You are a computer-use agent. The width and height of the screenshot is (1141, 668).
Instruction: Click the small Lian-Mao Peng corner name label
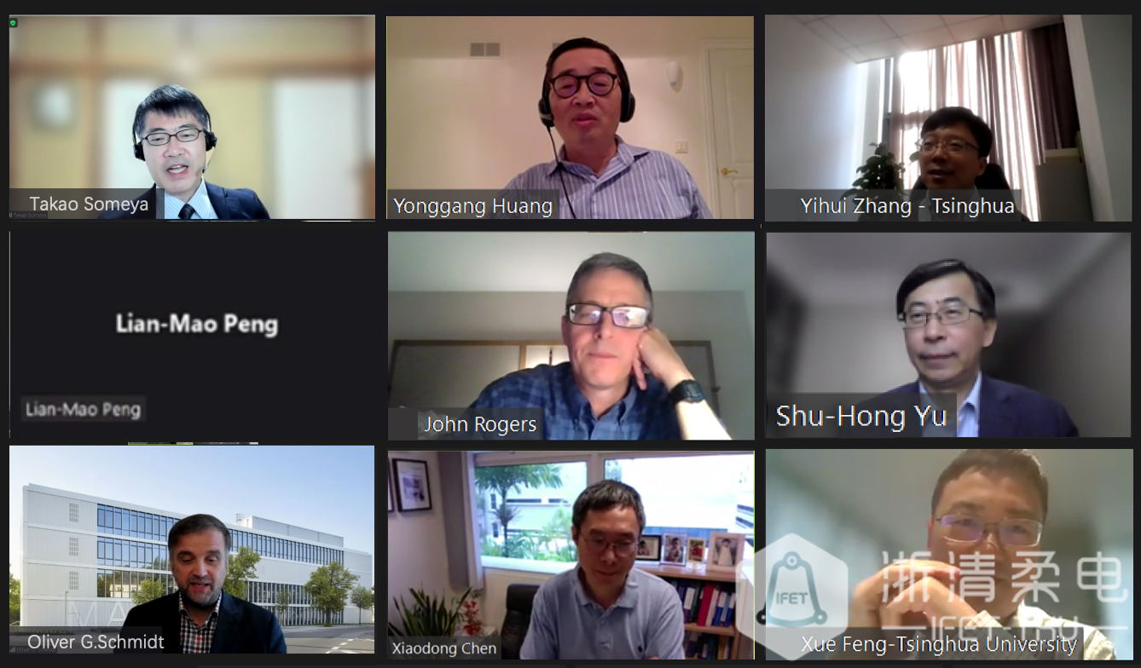(83, 409)
